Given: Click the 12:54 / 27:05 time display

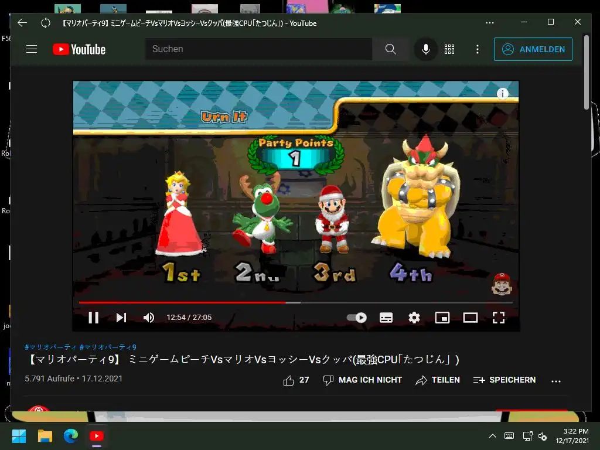Looking at the screenshot, I should pos(189,318).
